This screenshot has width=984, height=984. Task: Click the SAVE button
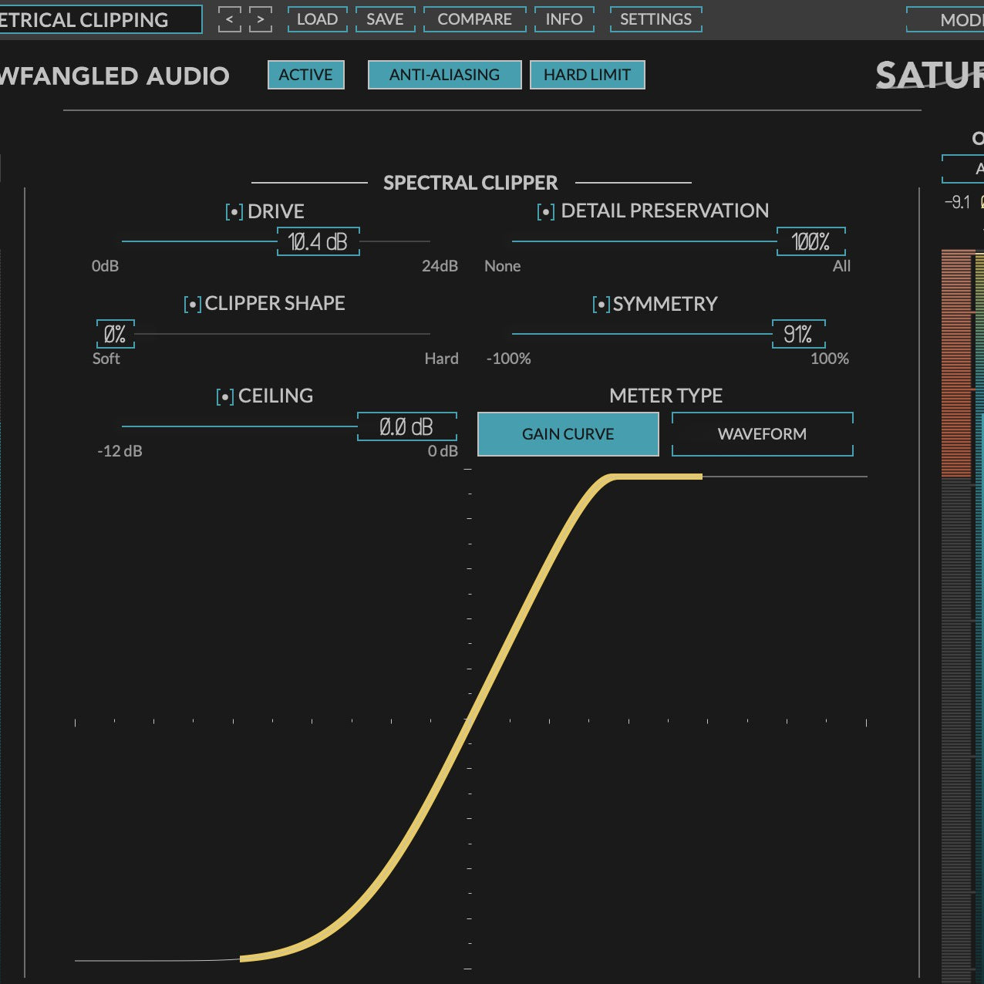385,19
